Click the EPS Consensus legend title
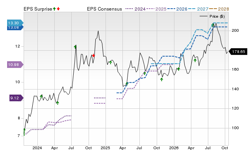This screenshot has height=150, width=252. coord(104,9)
